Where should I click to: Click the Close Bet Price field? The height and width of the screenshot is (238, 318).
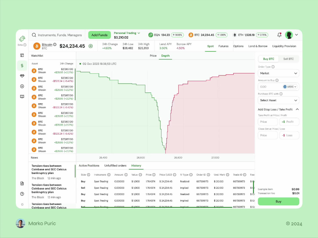point(268,135)
